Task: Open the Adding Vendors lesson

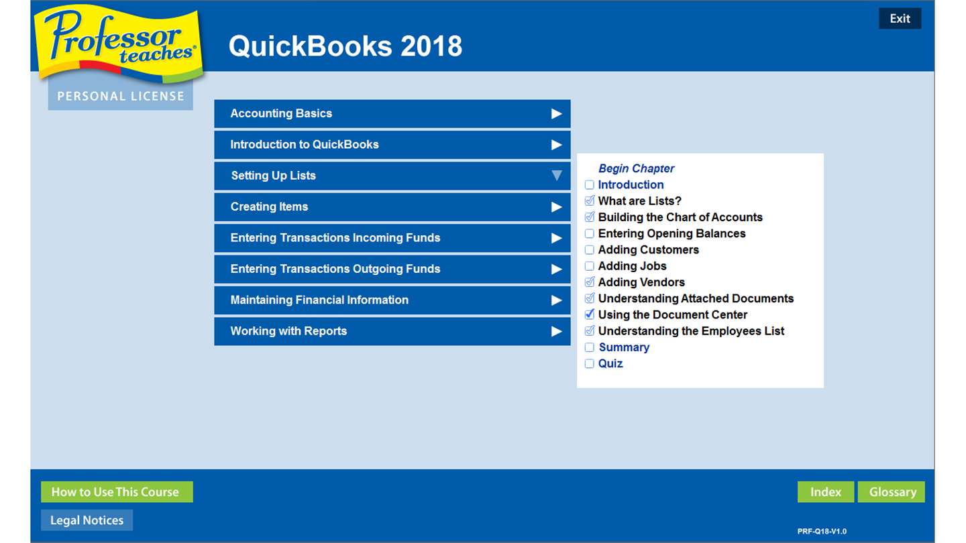Action: coord(641,282)
